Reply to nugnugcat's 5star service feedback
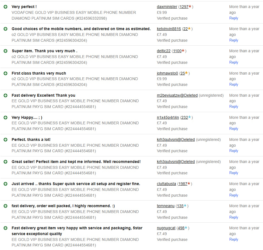 [234, 240]
